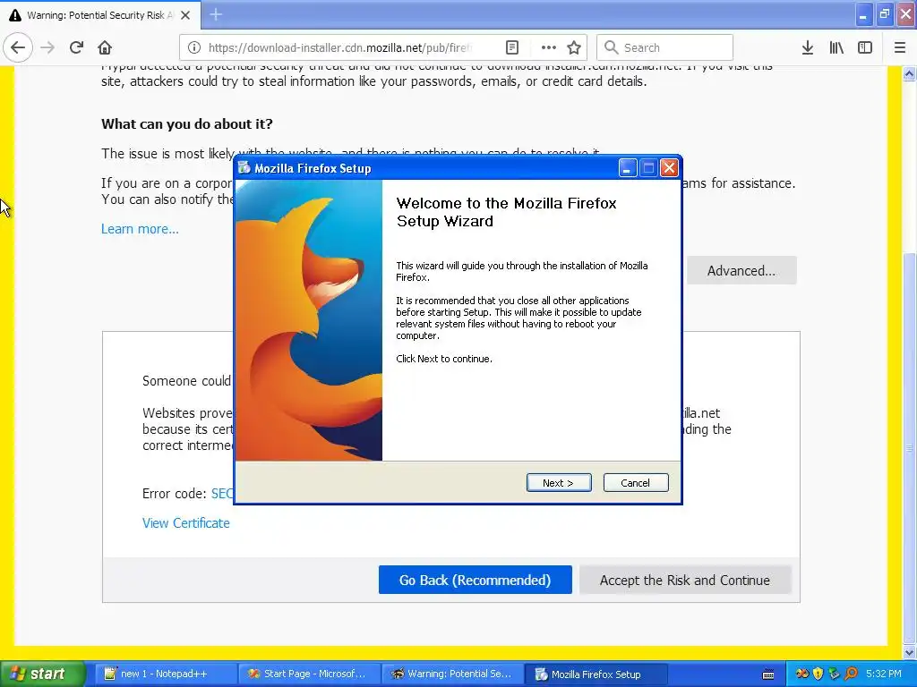This screenshot has width=917, height=687.
Task: Click the Advanced... button
Action: point(741,270)
